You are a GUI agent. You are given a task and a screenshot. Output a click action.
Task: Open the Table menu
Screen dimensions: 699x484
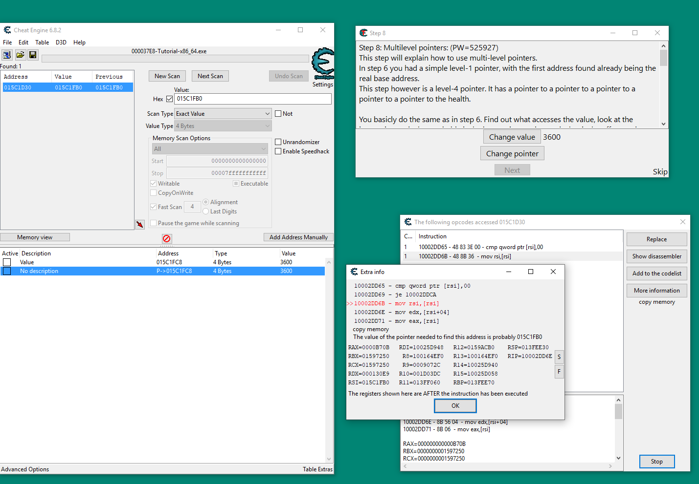42,42
